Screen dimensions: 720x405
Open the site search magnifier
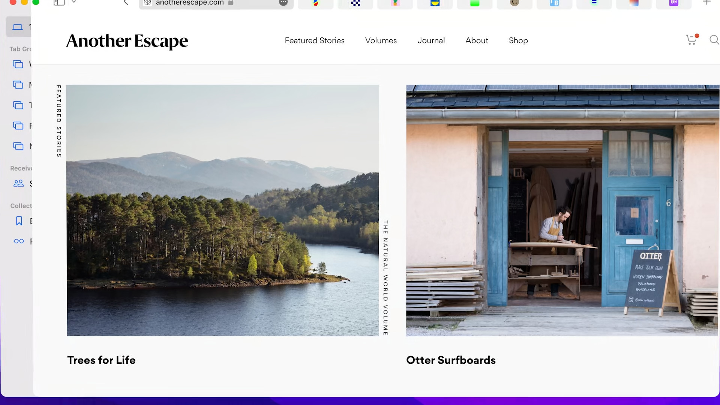pos(714,40)
